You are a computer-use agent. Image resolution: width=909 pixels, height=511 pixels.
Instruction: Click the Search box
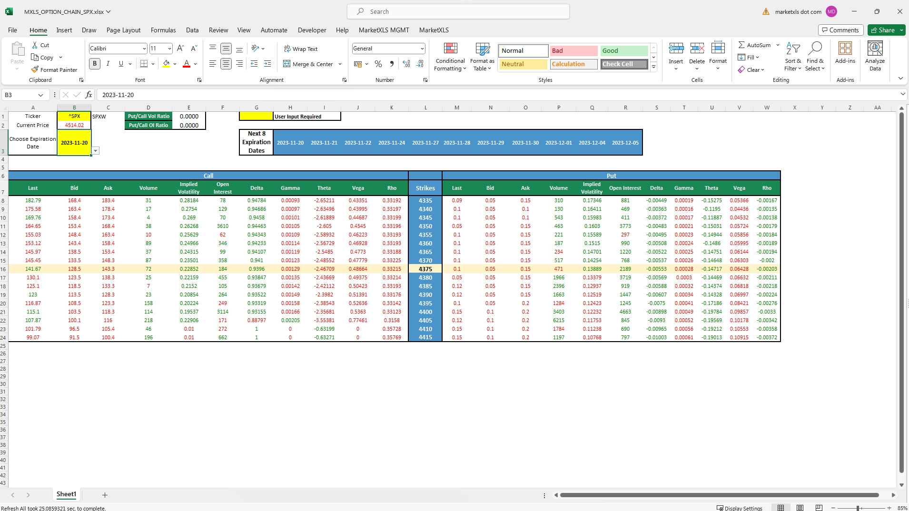[x=458, y=11]
